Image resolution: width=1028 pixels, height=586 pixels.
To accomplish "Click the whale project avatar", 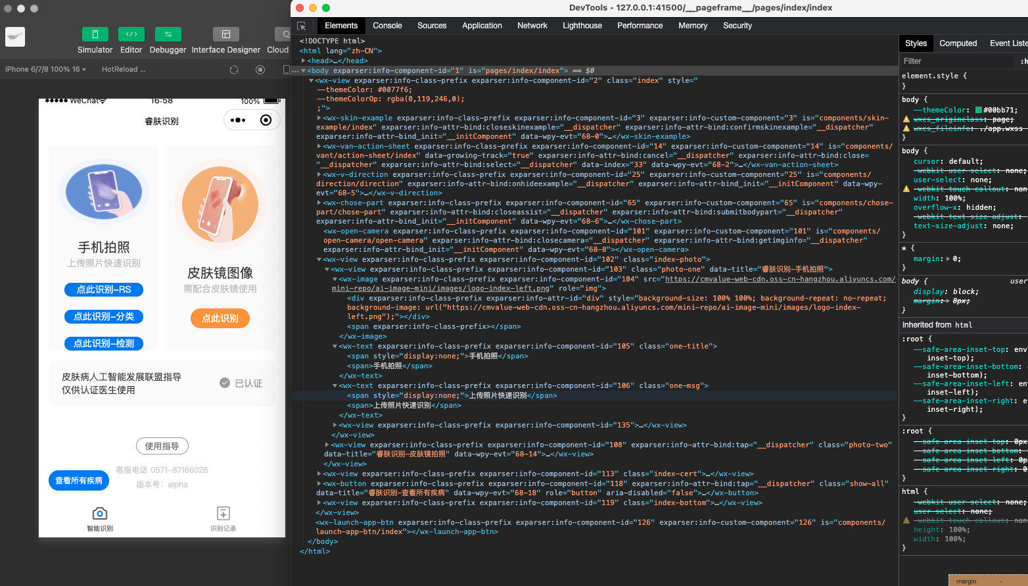I will click(15, 37).
